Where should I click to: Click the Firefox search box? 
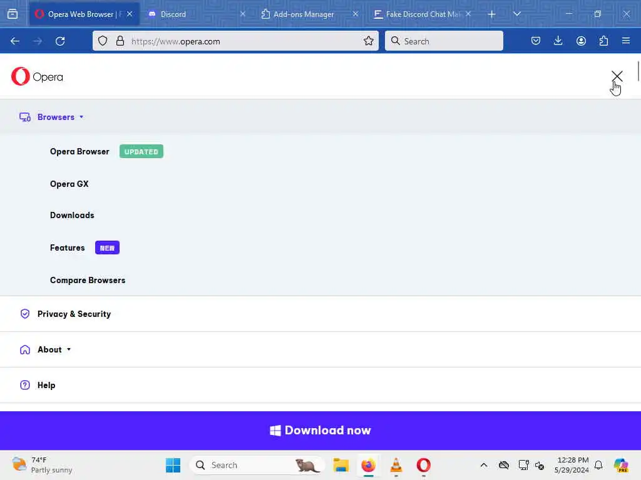pos(444,41)
